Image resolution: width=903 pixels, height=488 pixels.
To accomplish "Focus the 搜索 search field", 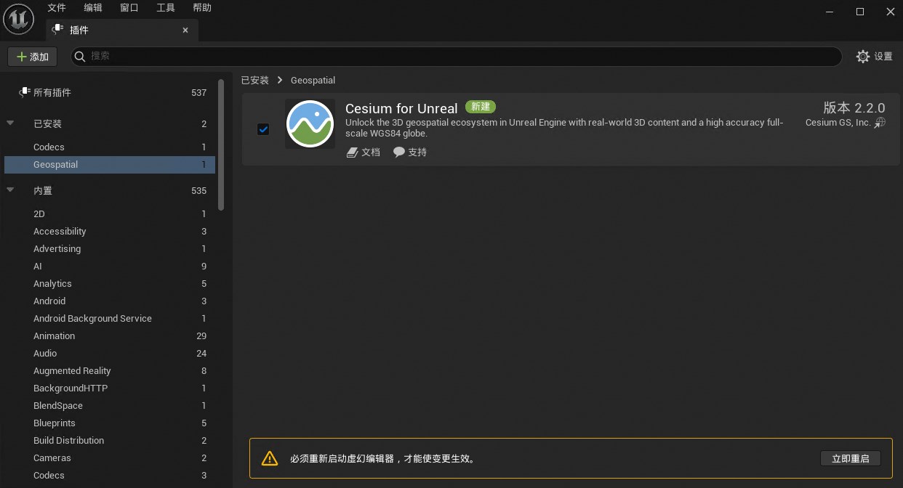I will pyautogui.click(x=457, y=56).
